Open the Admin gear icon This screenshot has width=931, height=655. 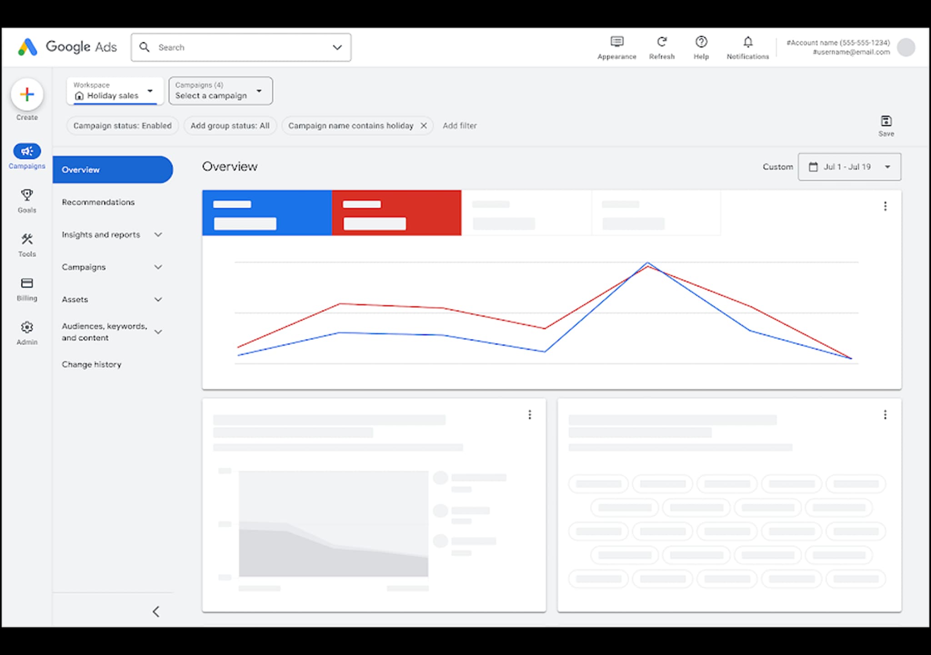click(x=27, y=327)
